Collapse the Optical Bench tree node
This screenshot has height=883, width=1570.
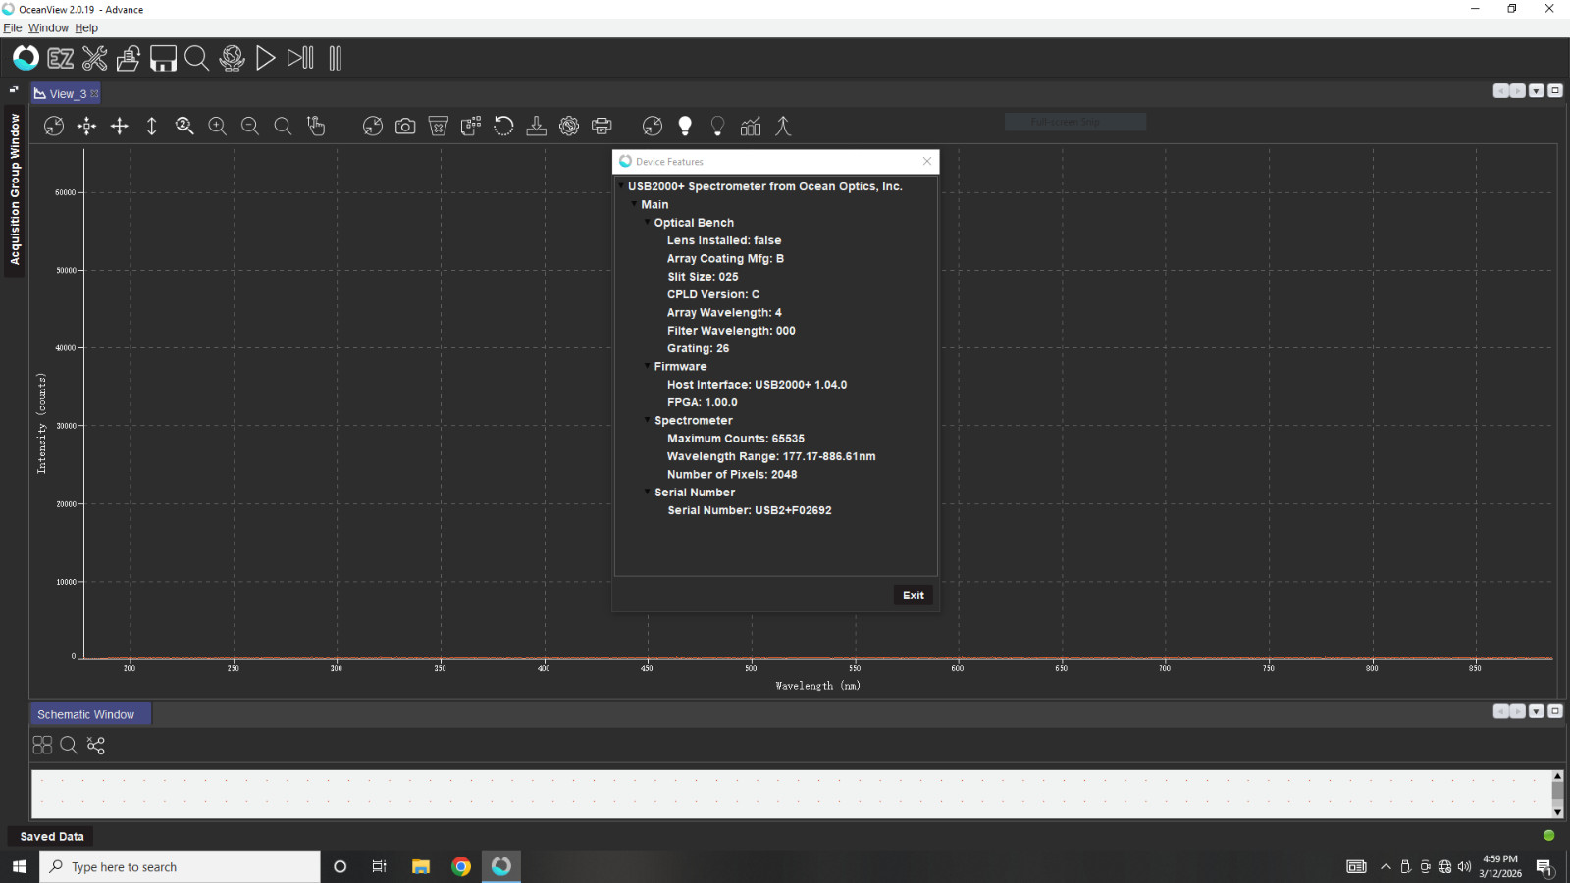click(x=647, y=223)
